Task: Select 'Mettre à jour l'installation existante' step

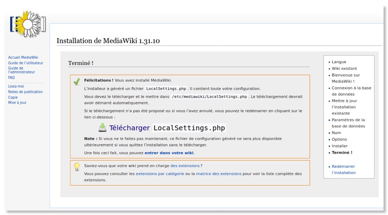Action: coord(344,107)
